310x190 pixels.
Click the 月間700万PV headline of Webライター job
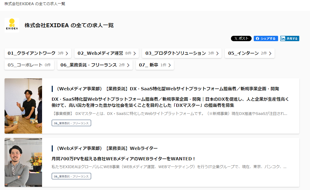(x=123, y=159)
